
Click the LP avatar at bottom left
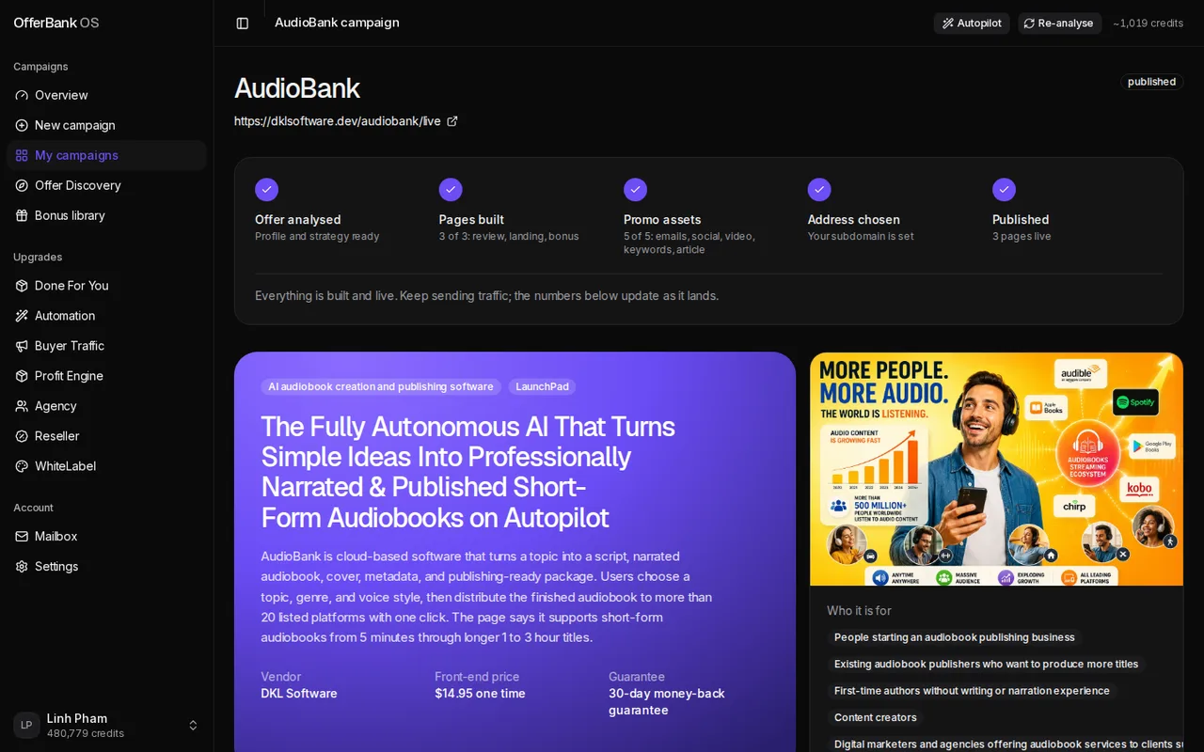(x=26, y=725)
